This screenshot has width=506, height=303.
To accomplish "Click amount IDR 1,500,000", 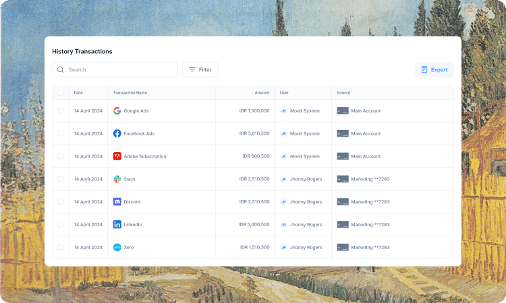I will tap(254, 111).
